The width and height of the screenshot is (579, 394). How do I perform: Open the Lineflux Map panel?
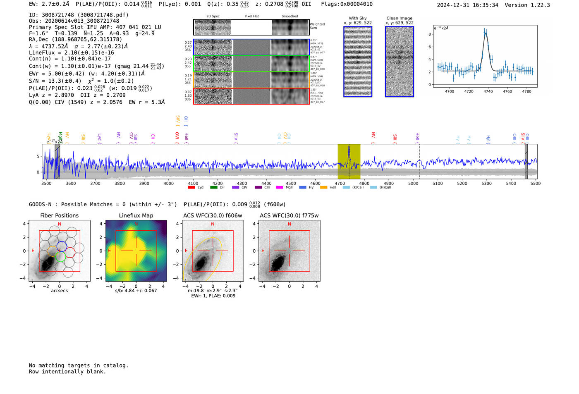[136, 251]
